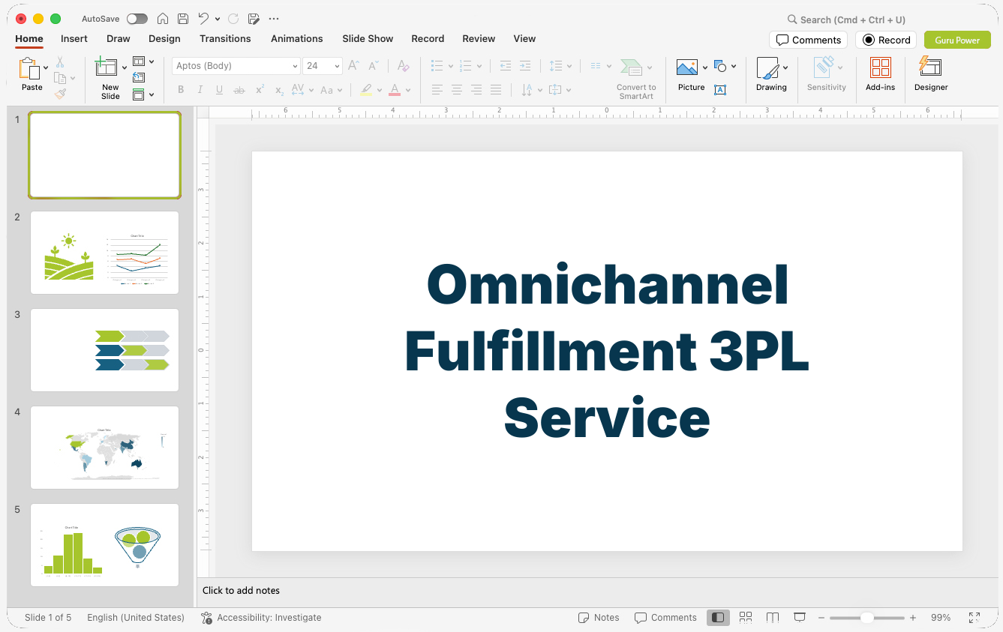Click the Paste clipboard icon
1003x632 pixels.
(x=29, y=68)
